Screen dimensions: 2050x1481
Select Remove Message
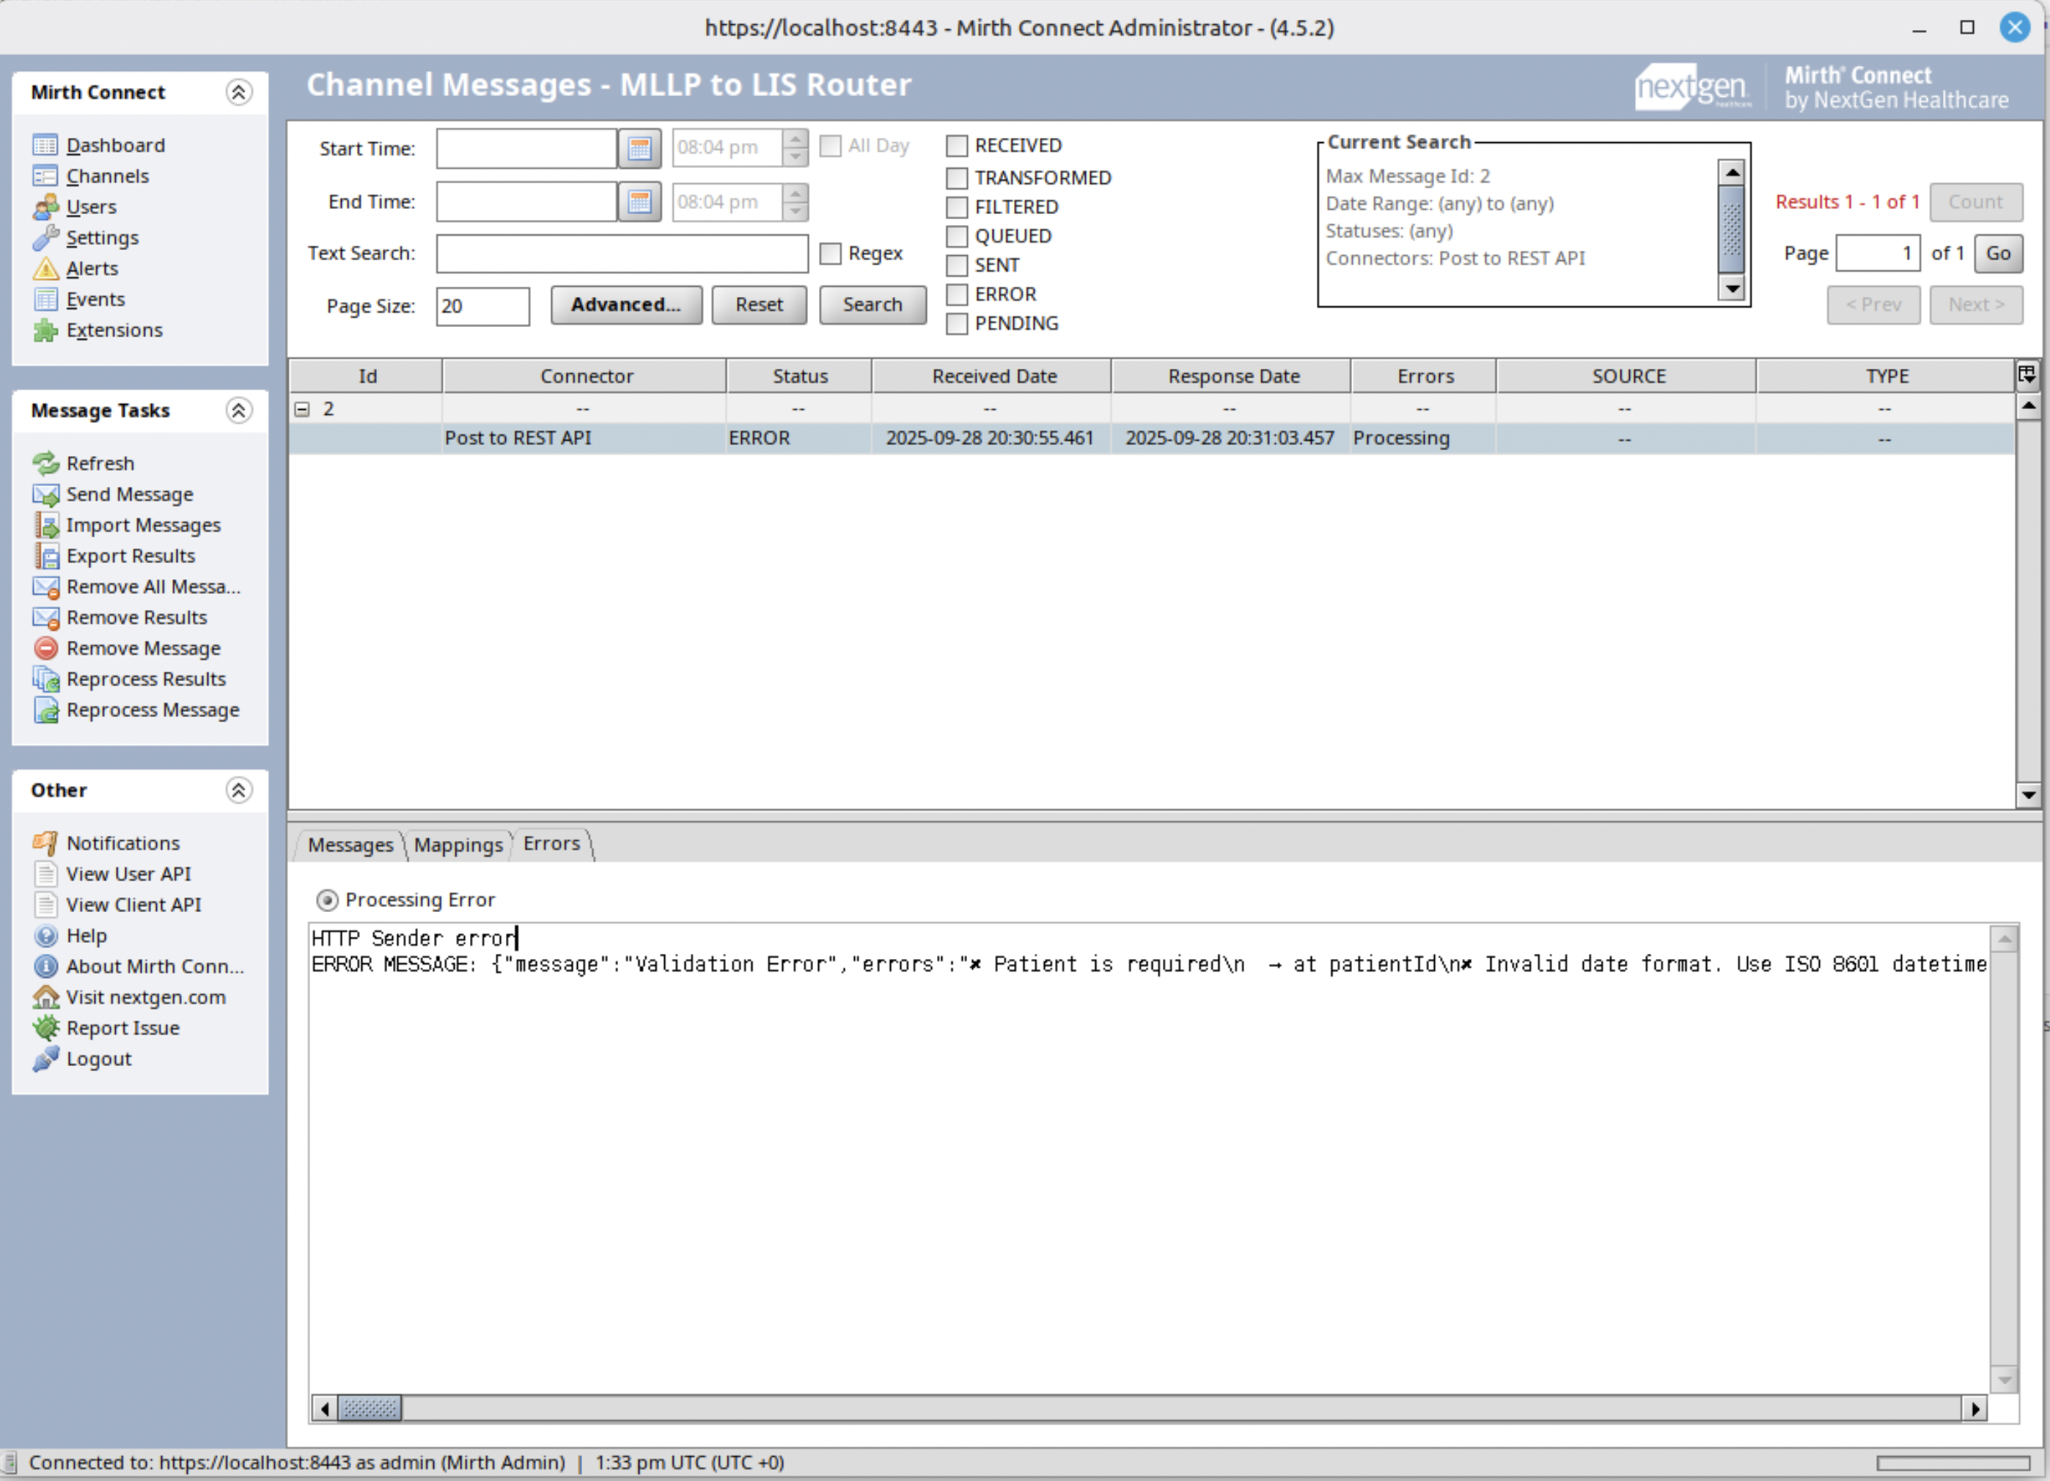click(x=143, y=648)
